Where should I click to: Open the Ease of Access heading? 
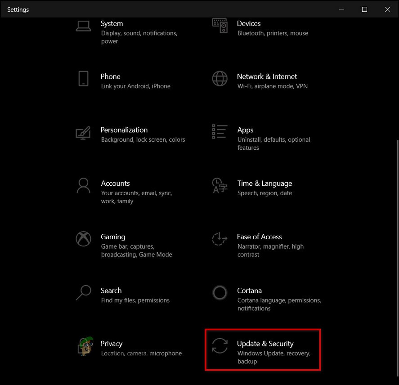[259, 237]
